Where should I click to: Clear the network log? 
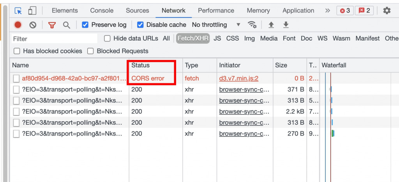33,25
